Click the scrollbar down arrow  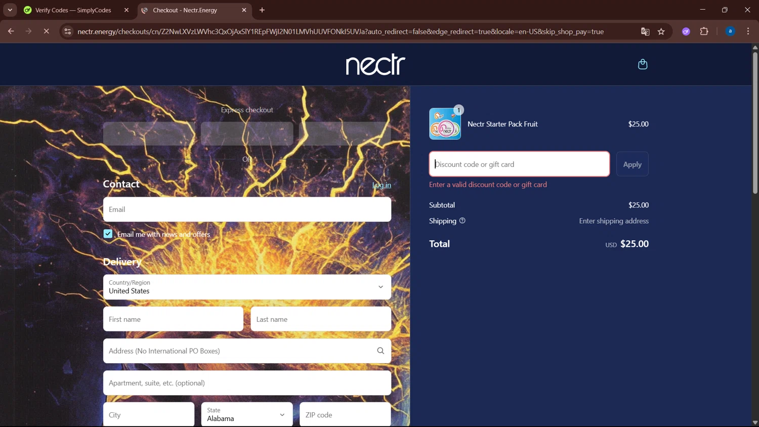click(x=755, y=422)
